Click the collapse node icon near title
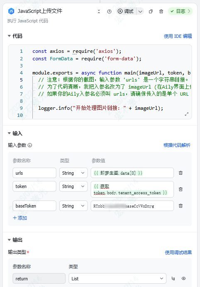 tap(99, 11)
